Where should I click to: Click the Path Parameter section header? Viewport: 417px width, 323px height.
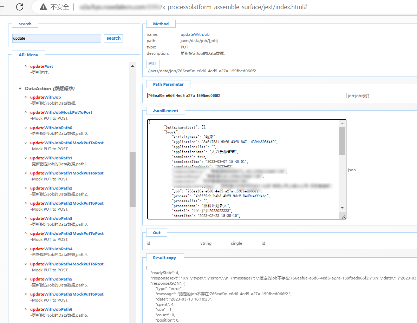tap(168, 84)
